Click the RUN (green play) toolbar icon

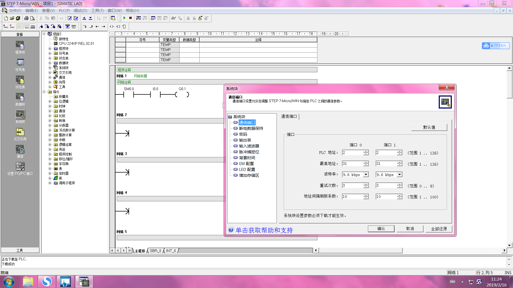coord(125,18)
